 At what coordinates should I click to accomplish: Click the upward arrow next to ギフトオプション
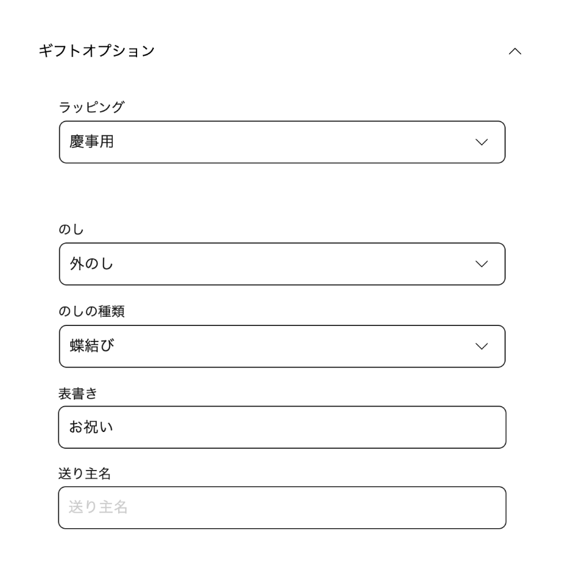click(515, 51)
